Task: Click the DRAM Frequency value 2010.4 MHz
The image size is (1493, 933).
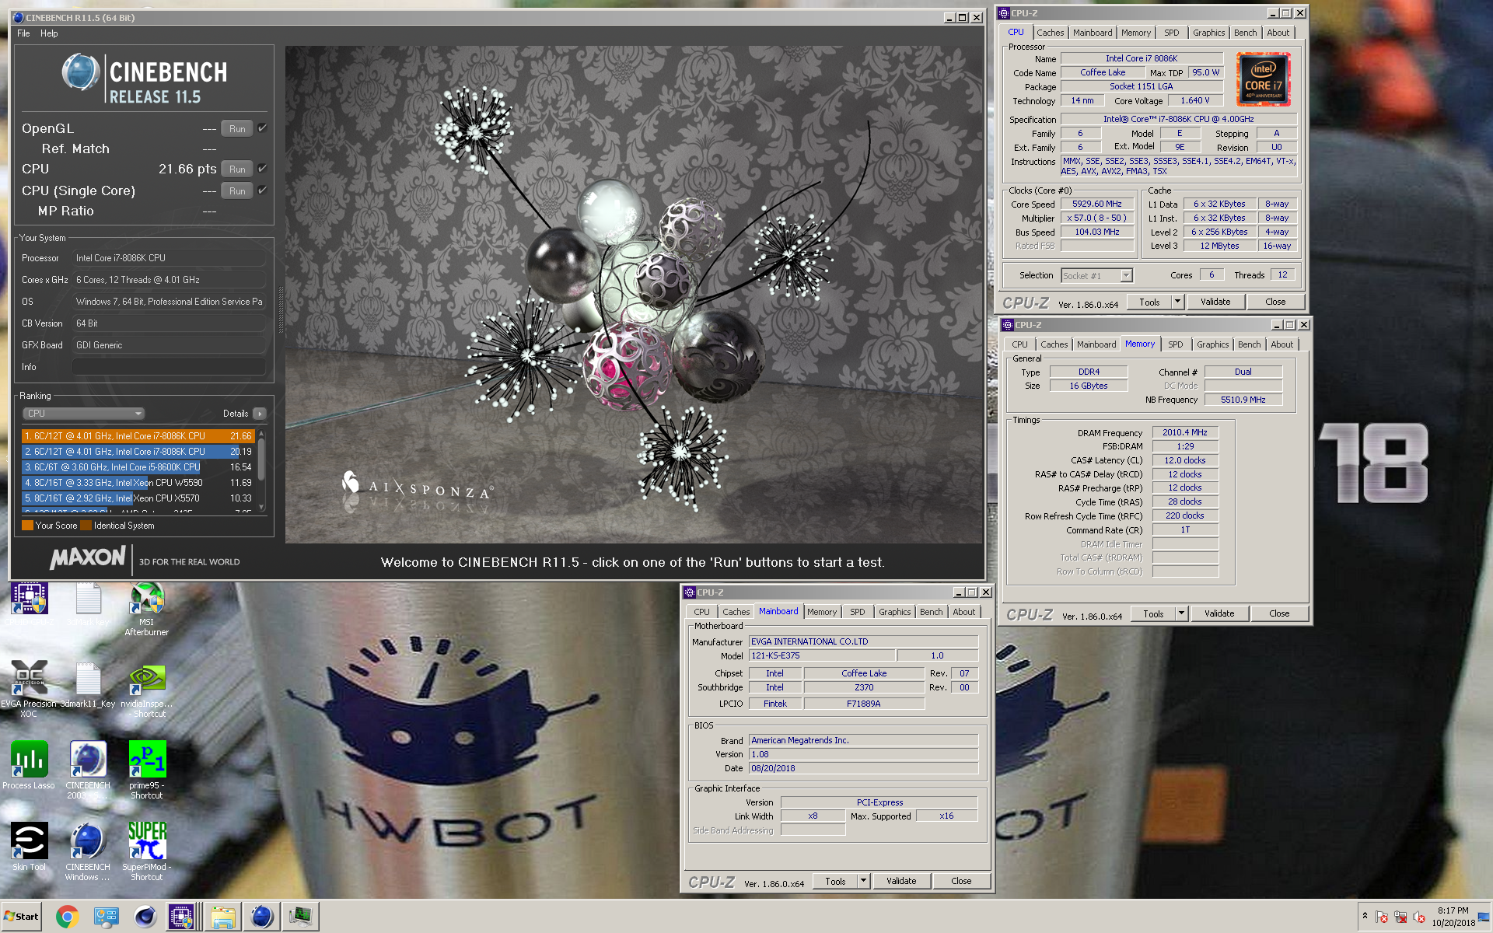Action: (x=1184, y=432)
